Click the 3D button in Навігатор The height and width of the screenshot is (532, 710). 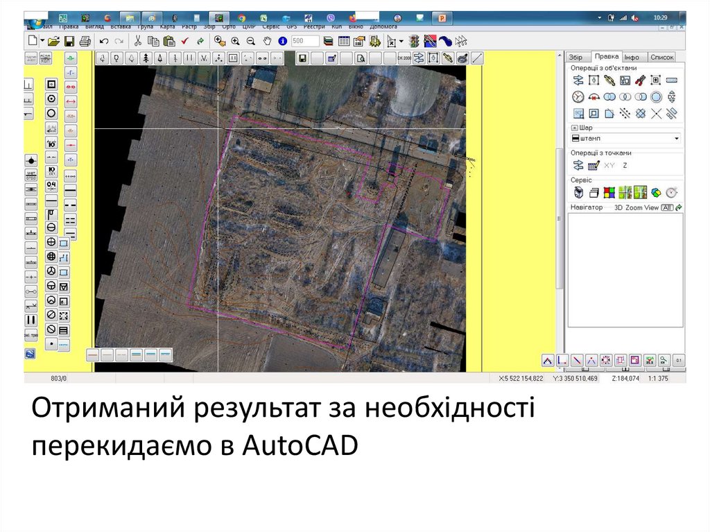618,207
